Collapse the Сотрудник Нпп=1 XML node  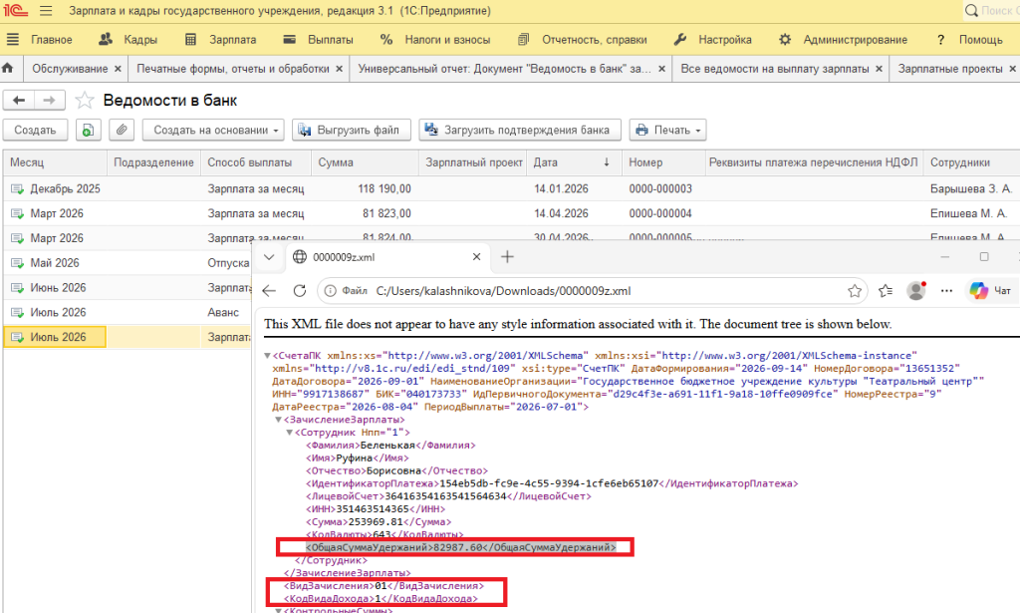point(290,433)
